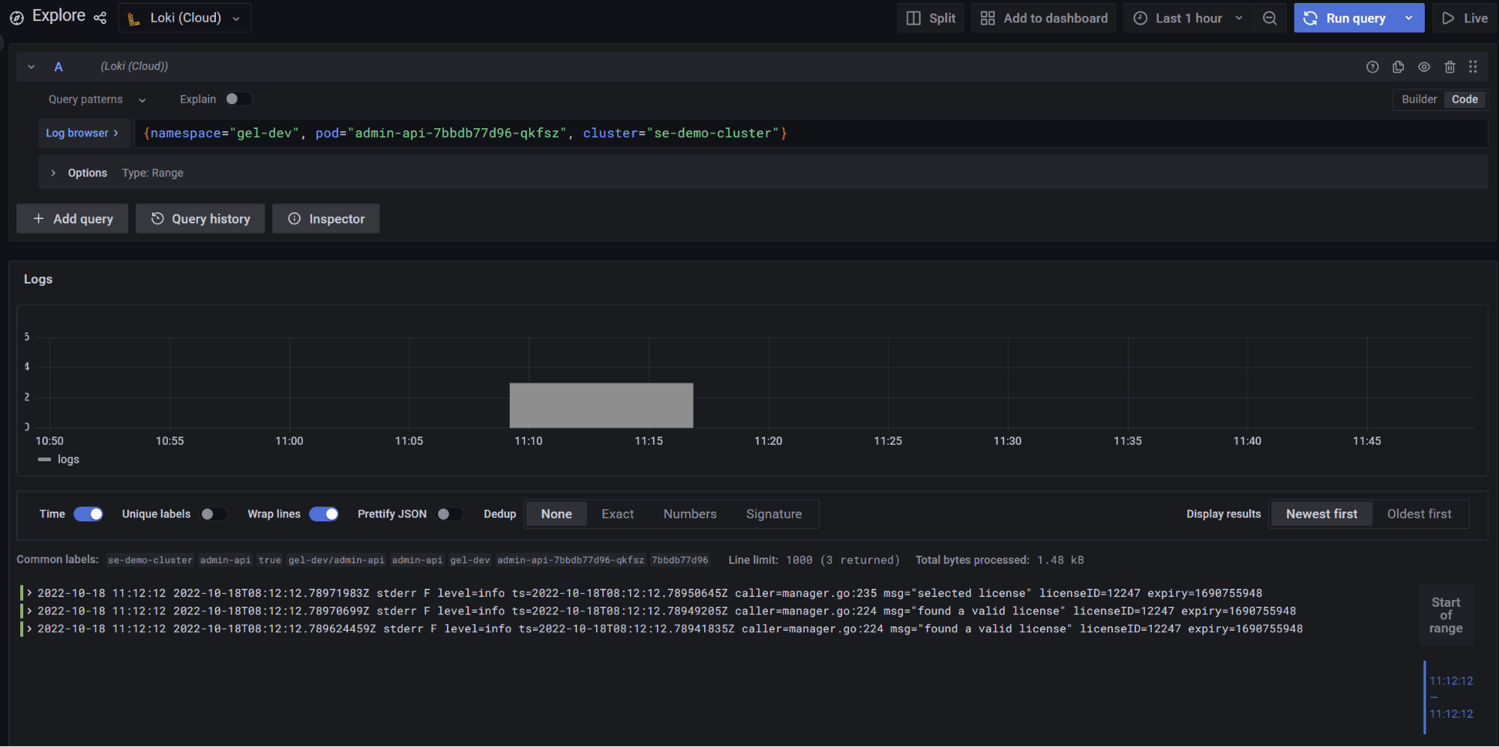Enable the Explain toggle
This screenshot has height=747, width=1499.
(238, 99)
